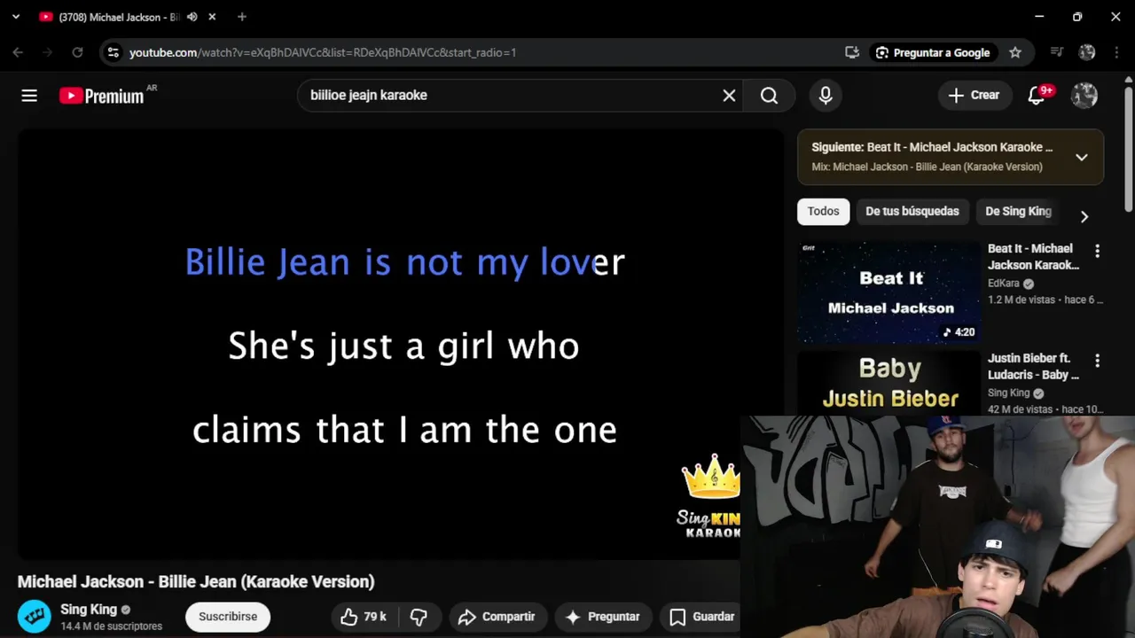1135x638 pixels.
Task: Open Beat It - Michael Jackson Karaoke title
Action: tap(1033, 257)
